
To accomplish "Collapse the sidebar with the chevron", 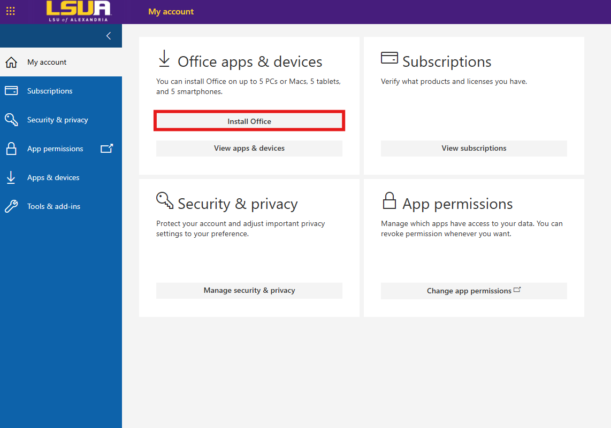I will [x=109, y=36].
